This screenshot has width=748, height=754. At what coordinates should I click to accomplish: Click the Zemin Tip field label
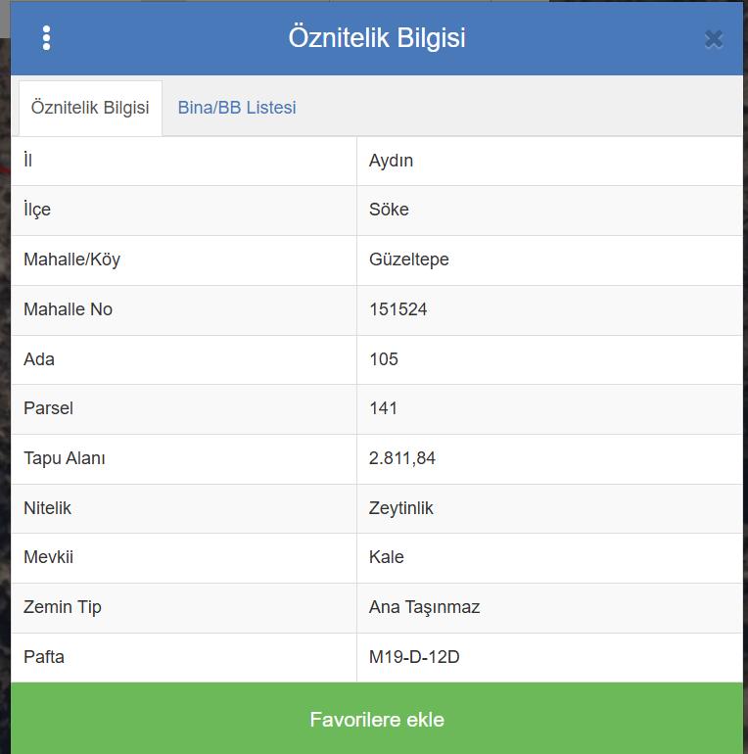pyautogui.click(x=63, y=607)
